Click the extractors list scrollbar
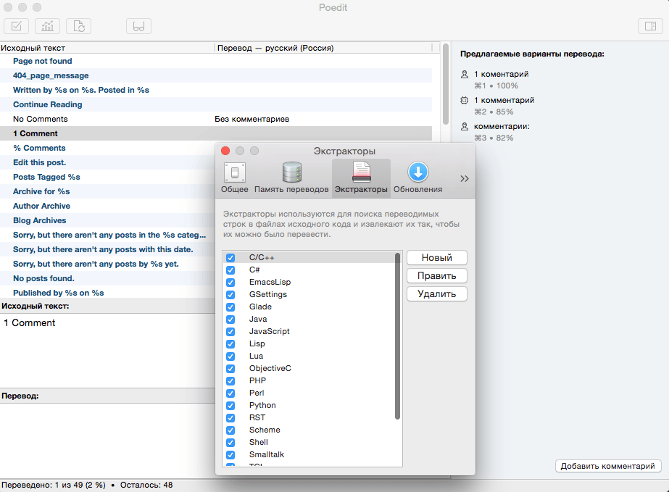The height and width of the screenshot is (492, 669). coord(397,335)
